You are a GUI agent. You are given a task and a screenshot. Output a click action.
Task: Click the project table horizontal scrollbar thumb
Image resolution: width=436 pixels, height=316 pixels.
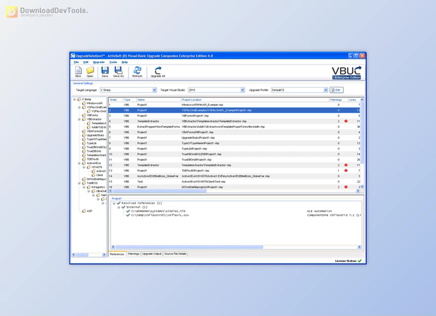tap(159, 191)
